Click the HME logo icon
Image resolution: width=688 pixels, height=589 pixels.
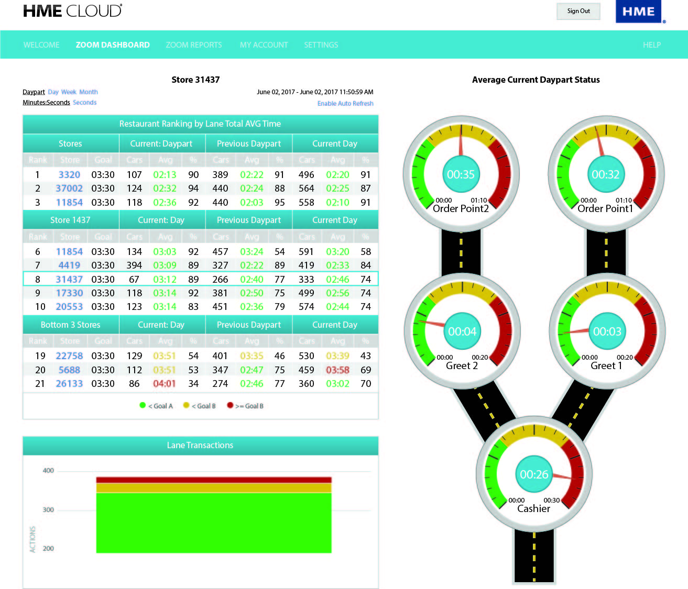[x=638, y=12]
